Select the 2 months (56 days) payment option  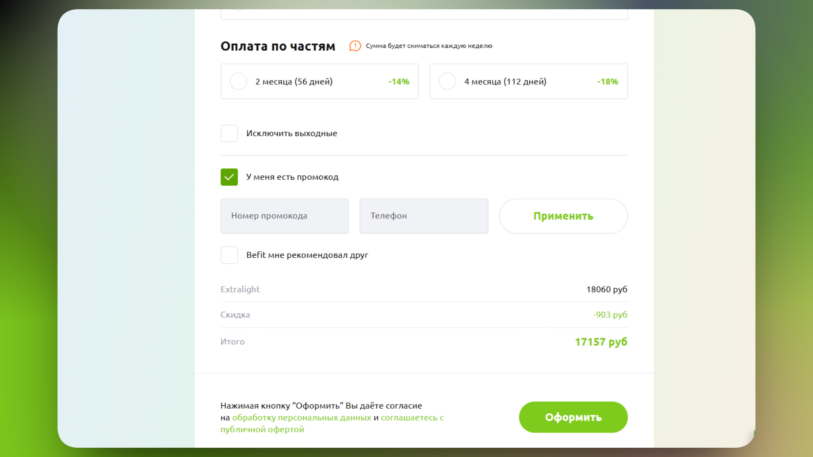click(x=238, y=81)
